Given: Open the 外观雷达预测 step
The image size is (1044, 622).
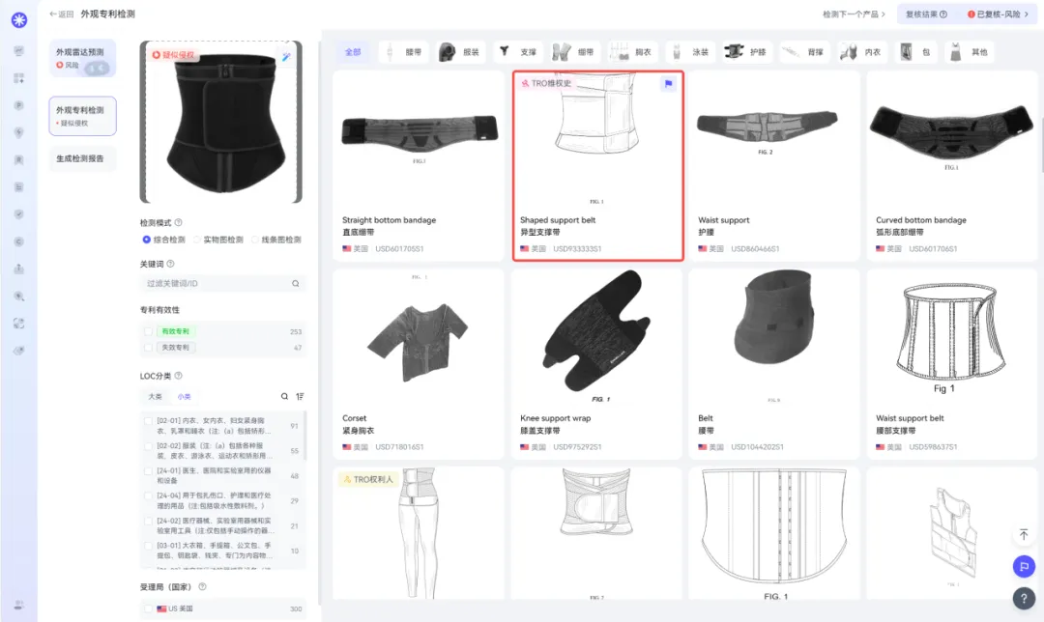Looking at the screenshot, I should pyautogui.click(x=82, y=58).
